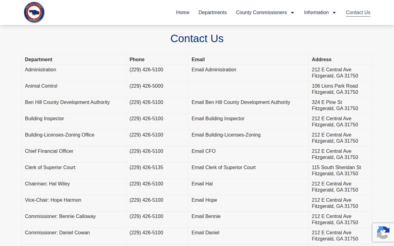Click the Chairman: Hal Wiley cell
The image size is (394, 246).
[74, 187]
